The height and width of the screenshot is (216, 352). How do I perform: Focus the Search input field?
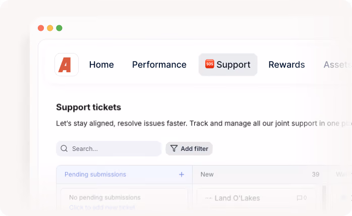pyautogui.click(x=108, y=148)
